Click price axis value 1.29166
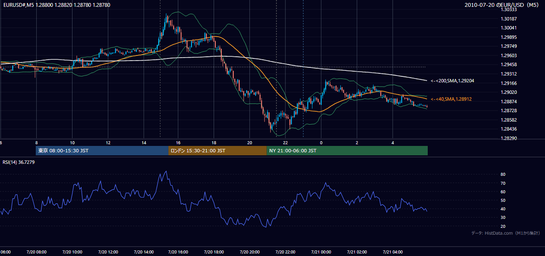545x256 pixels. coord(509,83)
